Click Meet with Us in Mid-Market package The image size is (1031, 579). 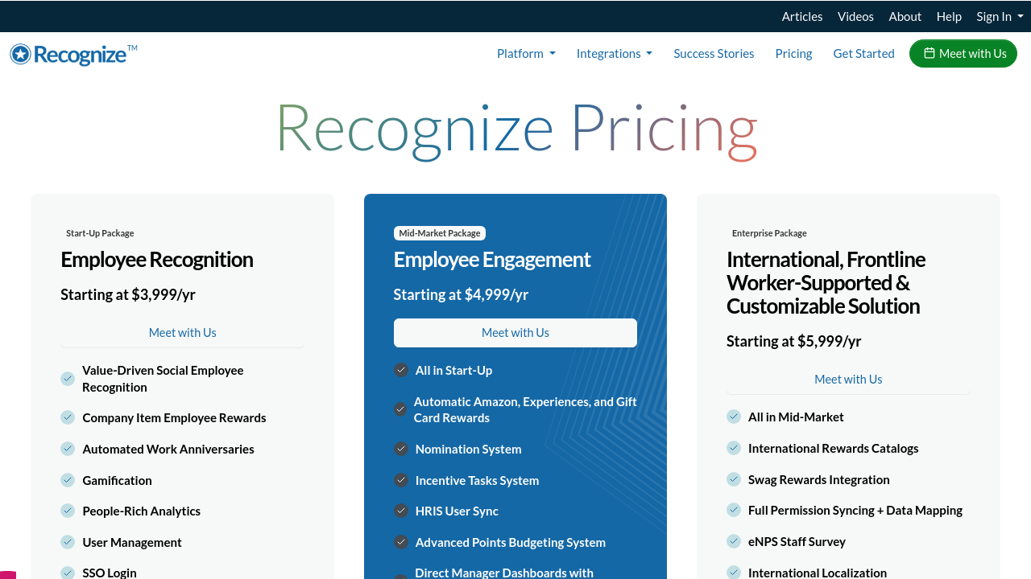click(x=515, y=333)
